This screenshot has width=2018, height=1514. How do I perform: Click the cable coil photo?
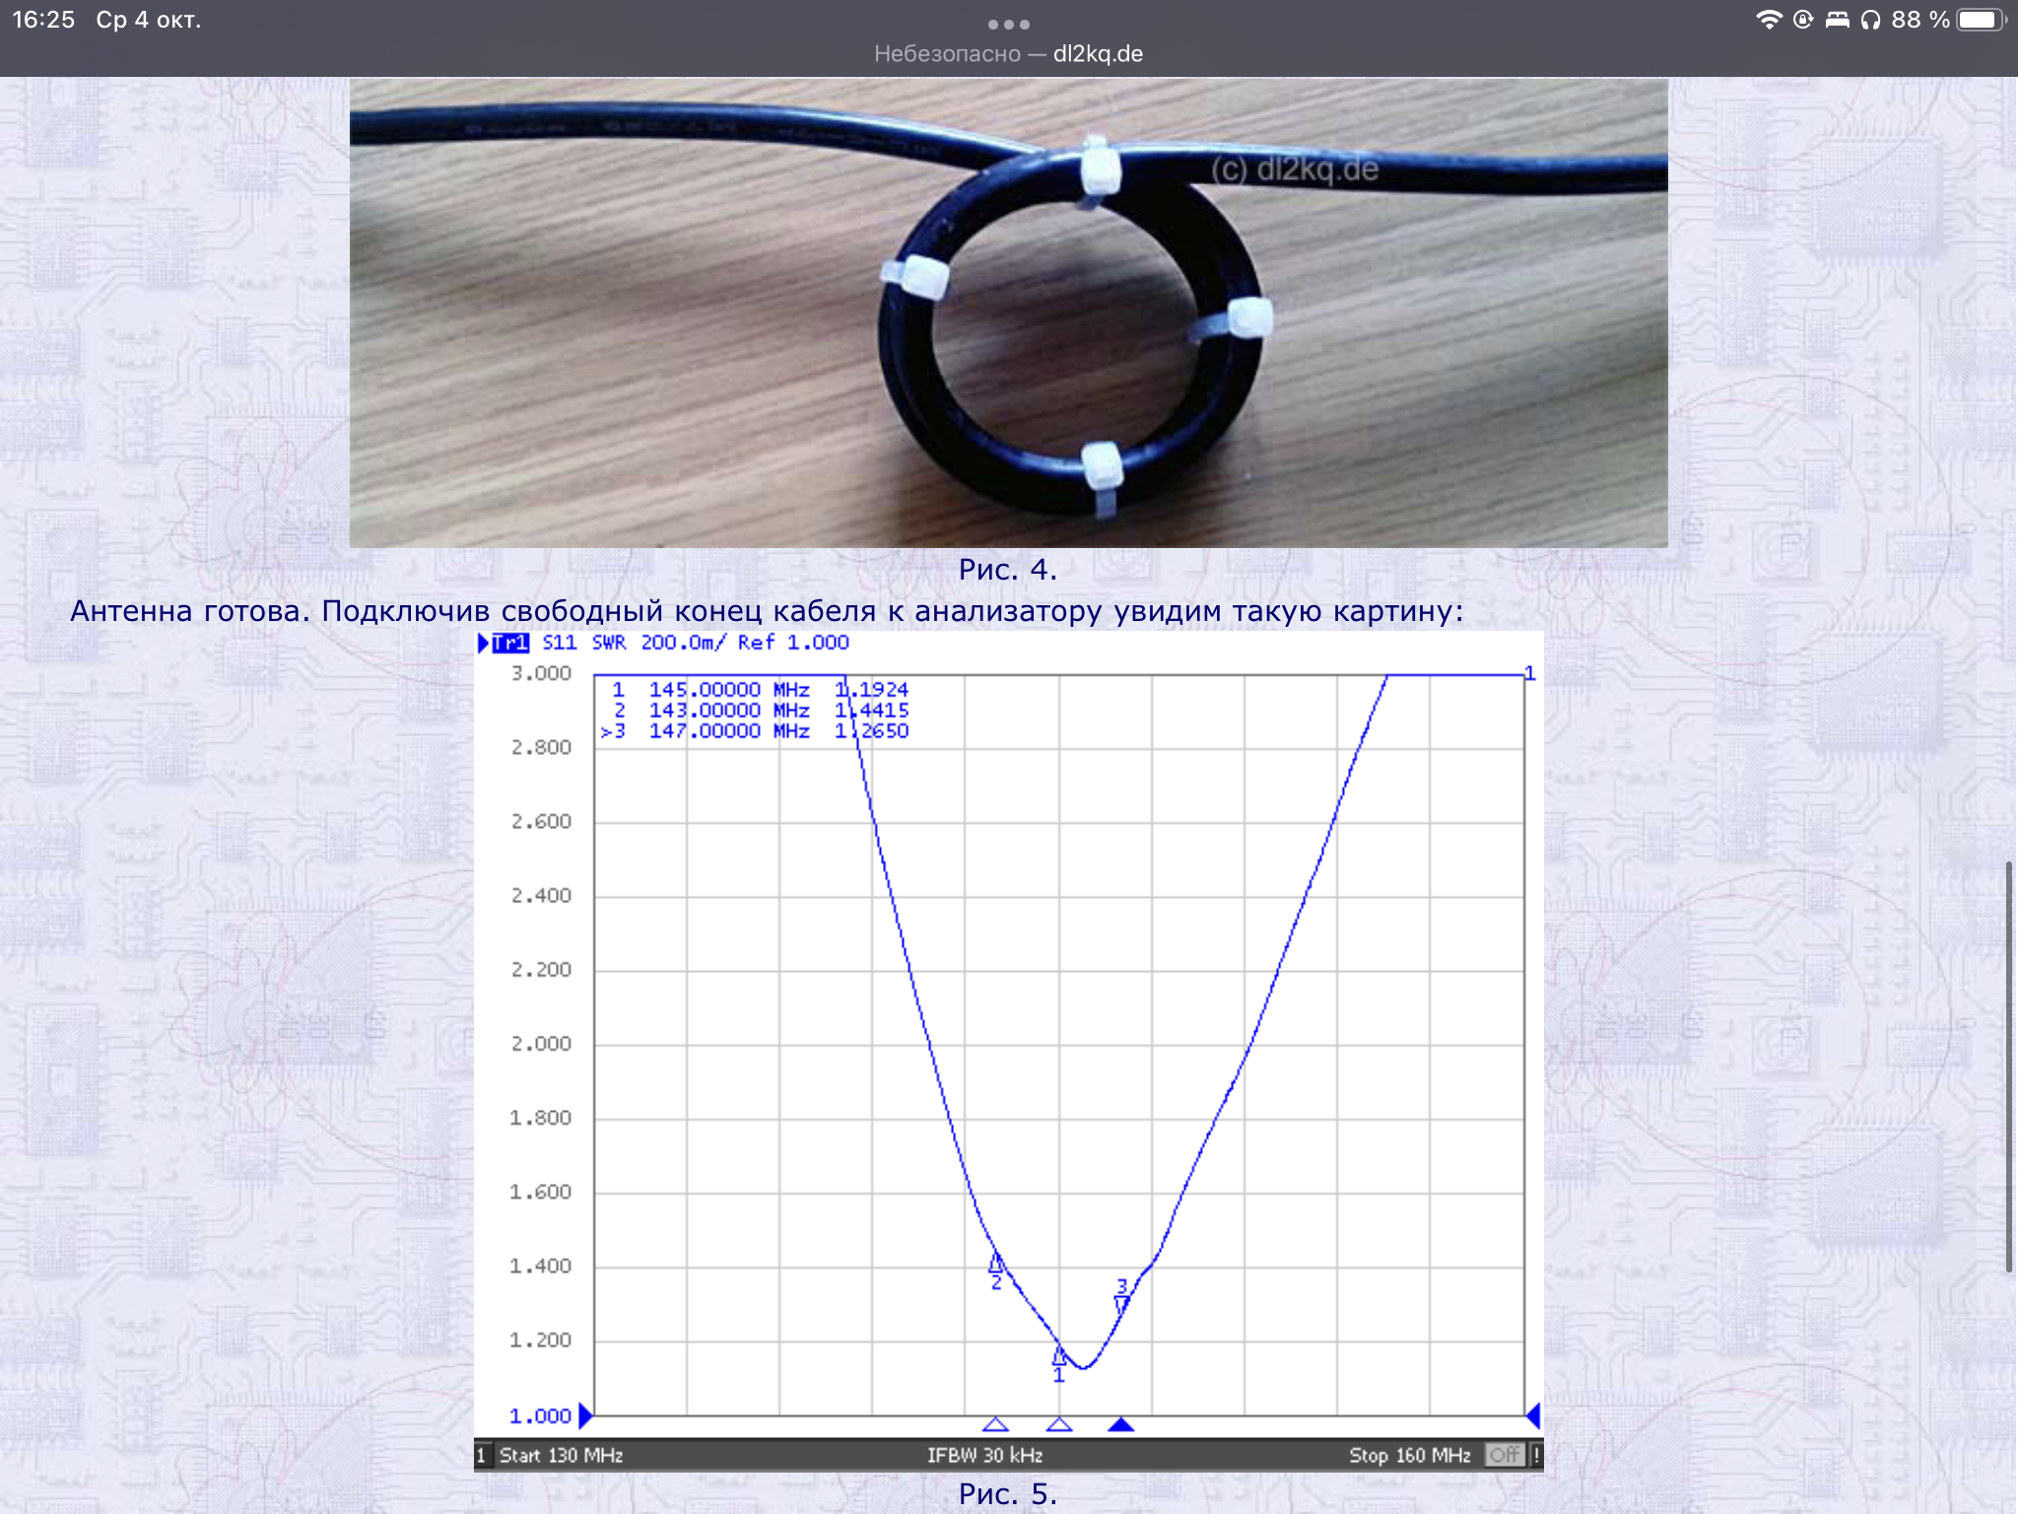pos(1008,312)
